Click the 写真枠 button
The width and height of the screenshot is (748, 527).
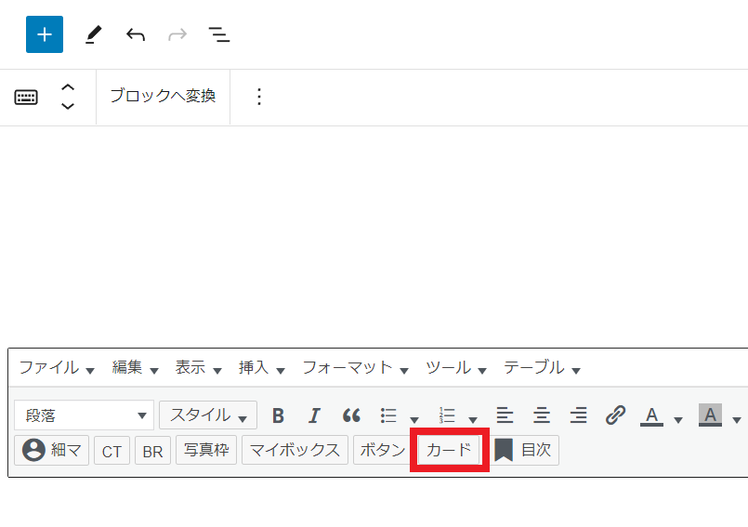pos(206,450)
